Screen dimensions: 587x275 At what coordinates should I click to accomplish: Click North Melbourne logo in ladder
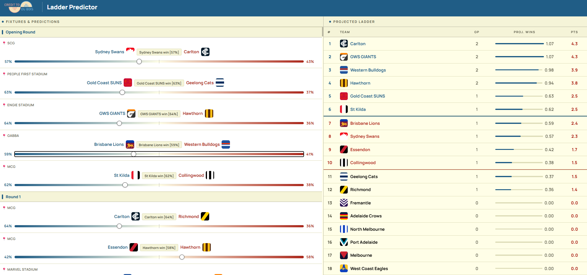(x=344, y=229)
